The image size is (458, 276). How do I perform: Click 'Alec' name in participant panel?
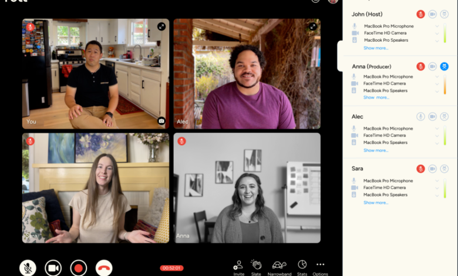pos(357,116)
